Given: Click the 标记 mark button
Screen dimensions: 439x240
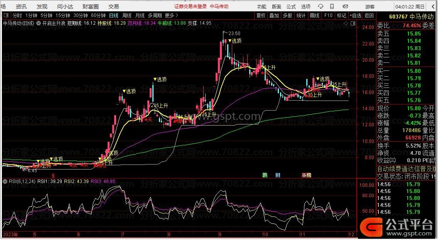Looking at the screenshot, I should click(x=341, y=15).
